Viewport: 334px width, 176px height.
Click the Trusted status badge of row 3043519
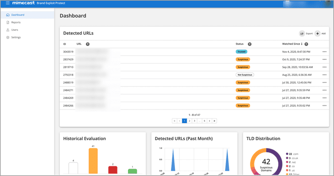(241, 52)
